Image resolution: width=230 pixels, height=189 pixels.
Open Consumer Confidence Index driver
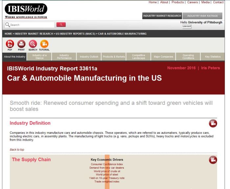pyautogui.click(x=107, y=164)
